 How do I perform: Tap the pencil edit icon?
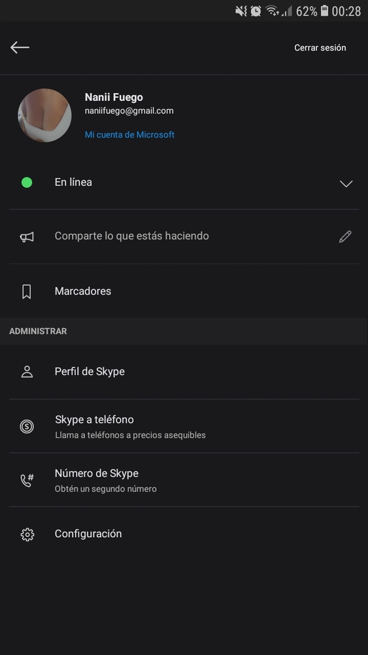point(345,236)
